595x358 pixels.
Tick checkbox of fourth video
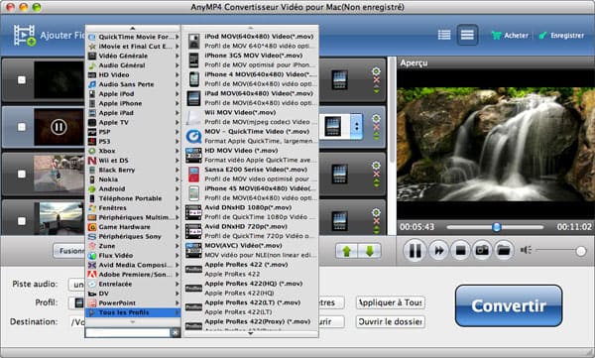22,221
